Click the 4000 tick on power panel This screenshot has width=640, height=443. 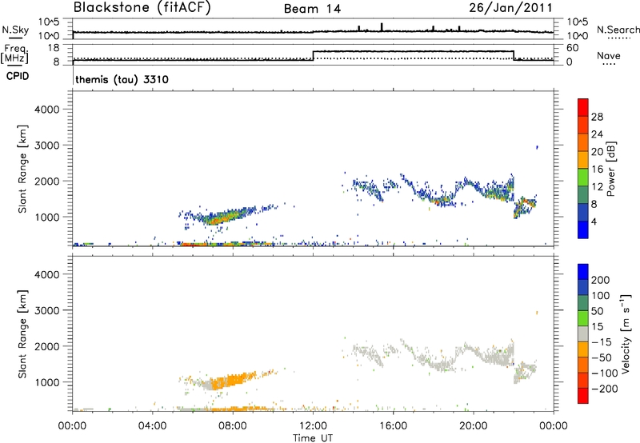(46, 110)
